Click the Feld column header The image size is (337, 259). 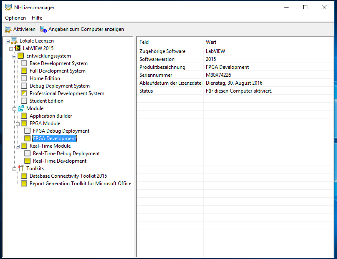click(144, 42)
